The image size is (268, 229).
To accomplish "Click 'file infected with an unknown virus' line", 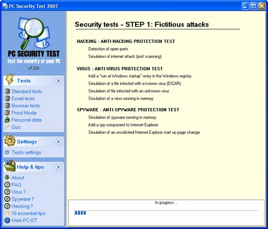I will (128, 91).
